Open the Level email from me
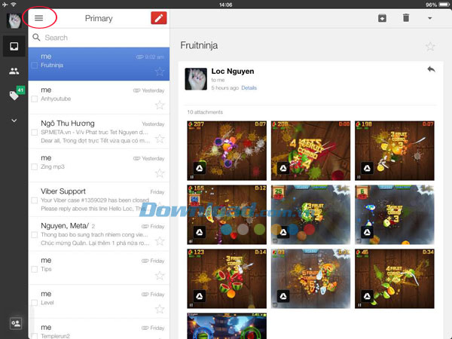This screenshot has width=452, height=339. [99, 301]
